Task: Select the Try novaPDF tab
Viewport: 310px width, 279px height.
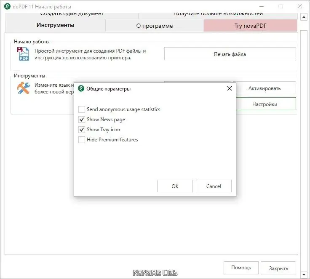Action: pos(250,26)
